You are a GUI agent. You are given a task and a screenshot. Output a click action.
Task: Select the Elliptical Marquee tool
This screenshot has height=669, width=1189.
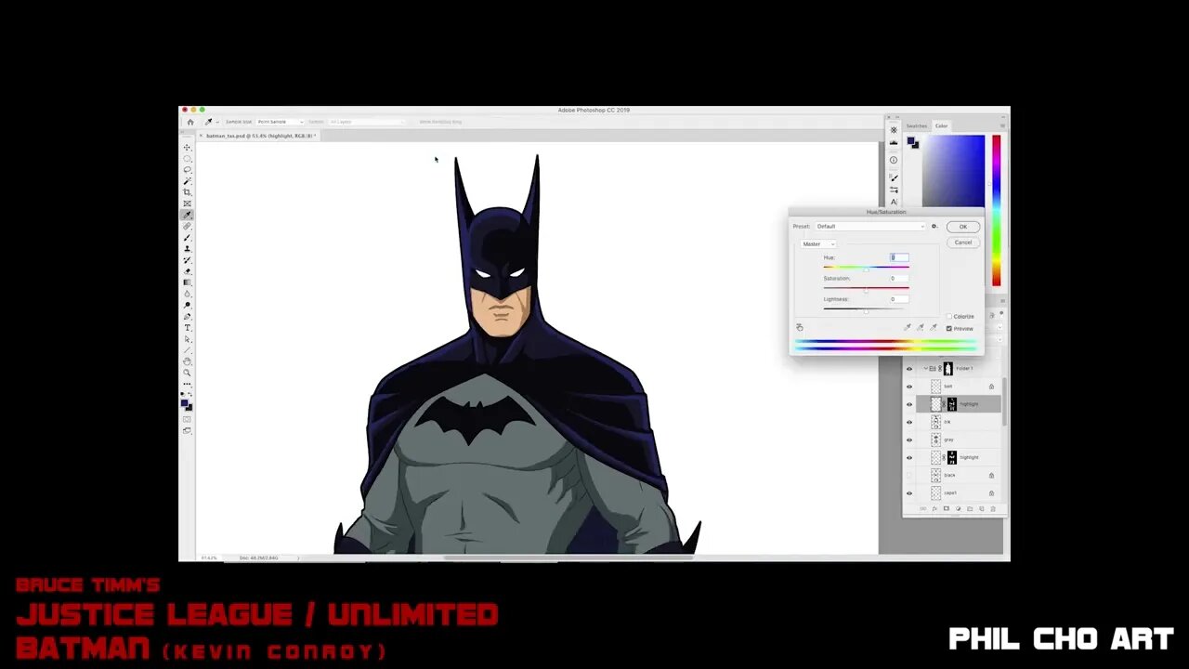[x=187, y=159]
